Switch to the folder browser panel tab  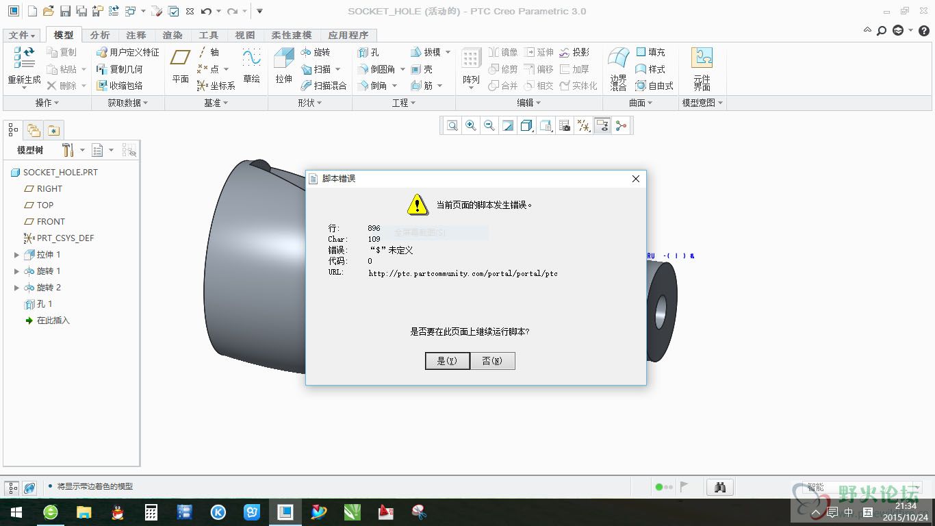pyautogui.click(x=33, y=129)
